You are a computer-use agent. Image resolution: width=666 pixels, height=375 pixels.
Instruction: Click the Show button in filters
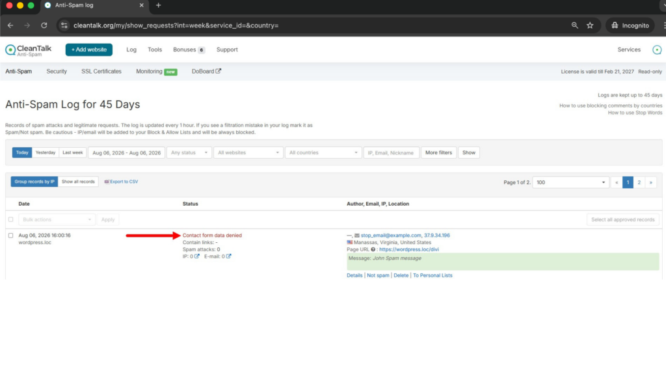[468, 152]
